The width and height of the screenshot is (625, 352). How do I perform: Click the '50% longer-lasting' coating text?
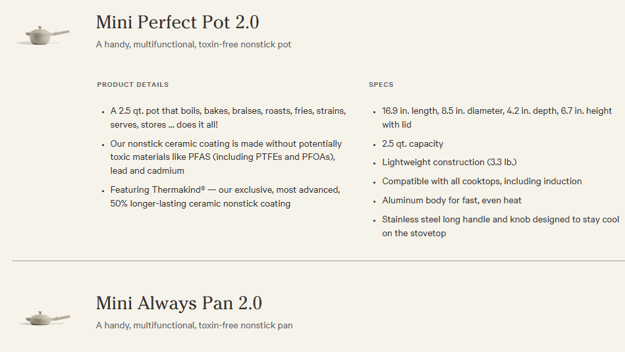click(x=200, y=204)
